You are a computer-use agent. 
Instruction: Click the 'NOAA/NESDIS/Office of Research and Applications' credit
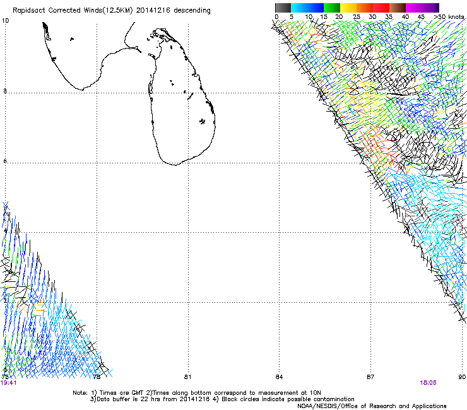tap(372, 406)
